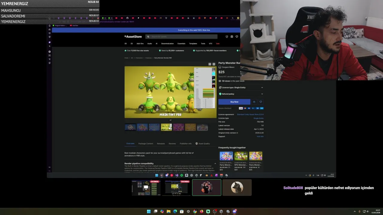Open the RPG Monster bundle card image
The height and width of the screenshot is (215, 383).
click(x=241, y=156)
